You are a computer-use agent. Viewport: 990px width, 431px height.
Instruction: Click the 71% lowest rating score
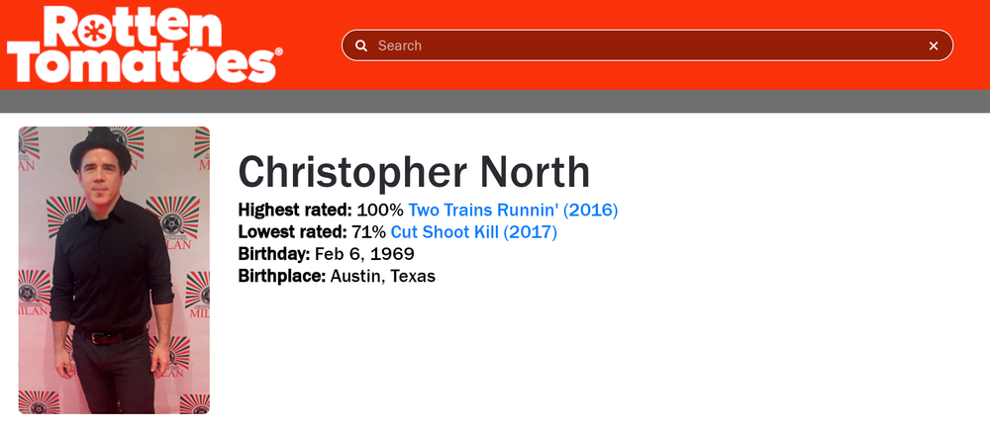[371, 232]
